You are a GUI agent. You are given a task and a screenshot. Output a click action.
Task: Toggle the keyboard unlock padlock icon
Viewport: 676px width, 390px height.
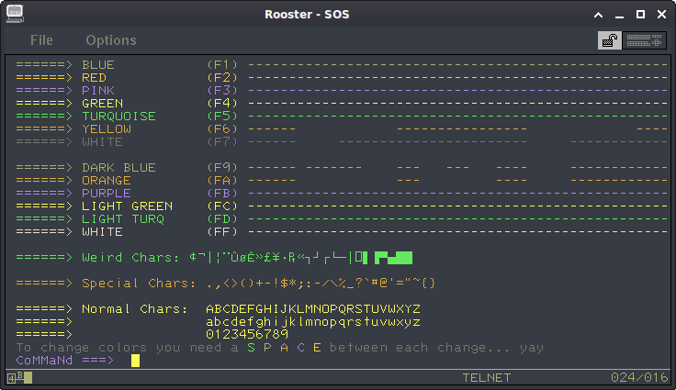click(x=610, y=40)
